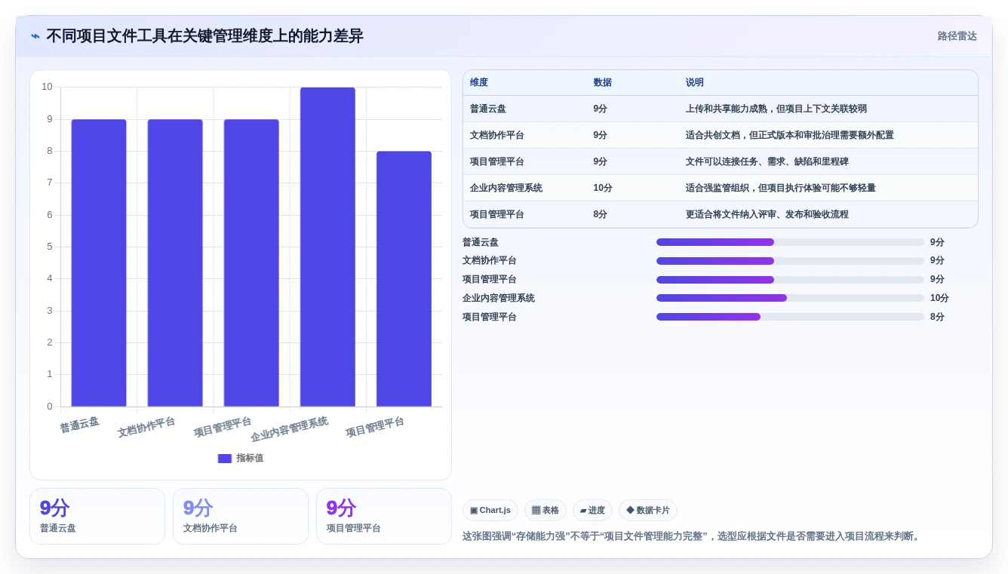1008x574 pixels.
Task: Click the 8分 value in the table
Action: click(601, 215)
